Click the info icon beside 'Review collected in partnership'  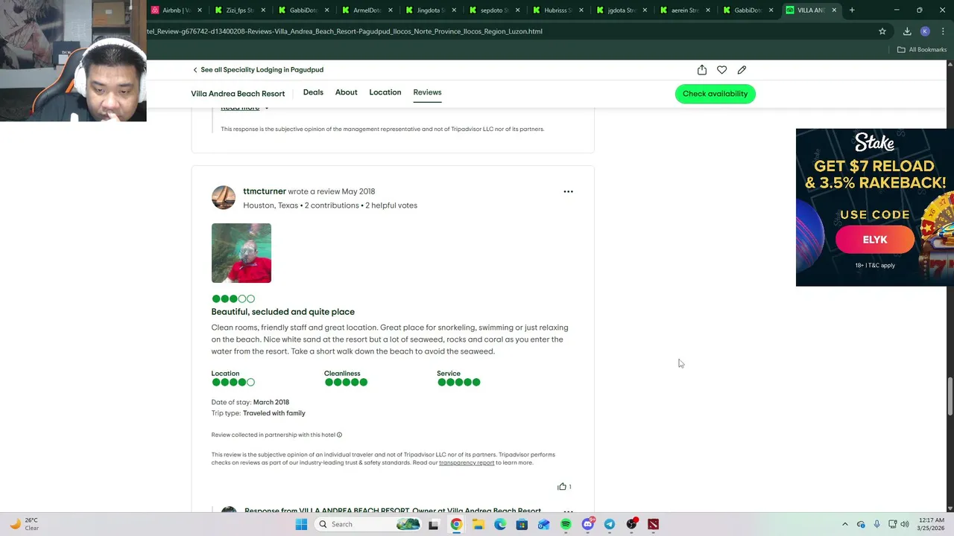tap(339, 435)
